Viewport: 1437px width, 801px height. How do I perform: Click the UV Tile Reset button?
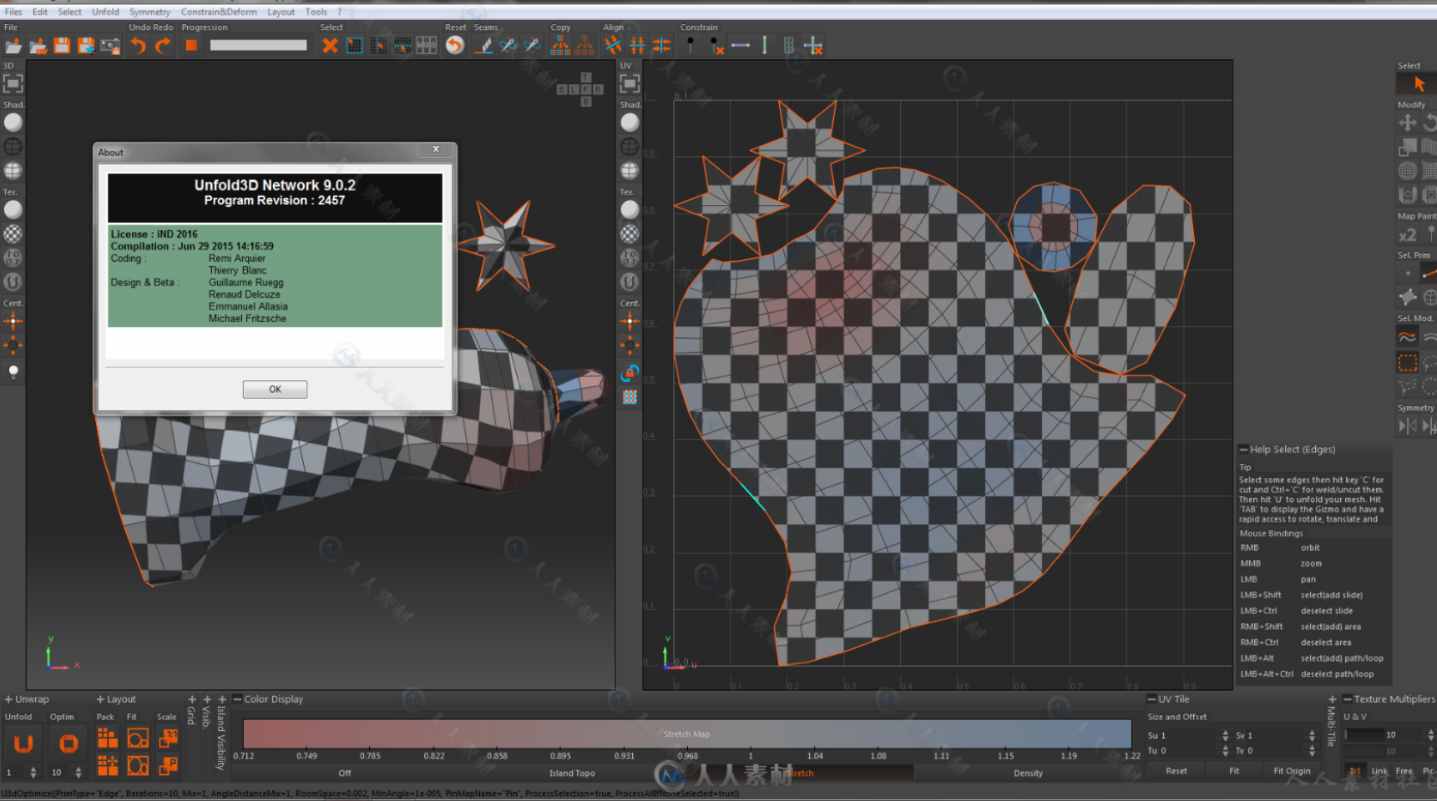[x=1176, y=771]
